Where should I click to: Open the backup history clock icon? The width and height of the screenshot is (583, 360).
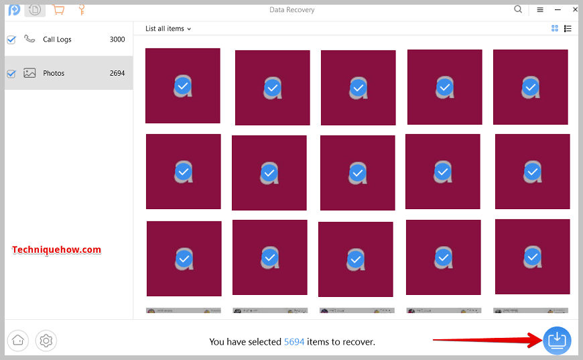pyautogui.click(x=35, y=9)
